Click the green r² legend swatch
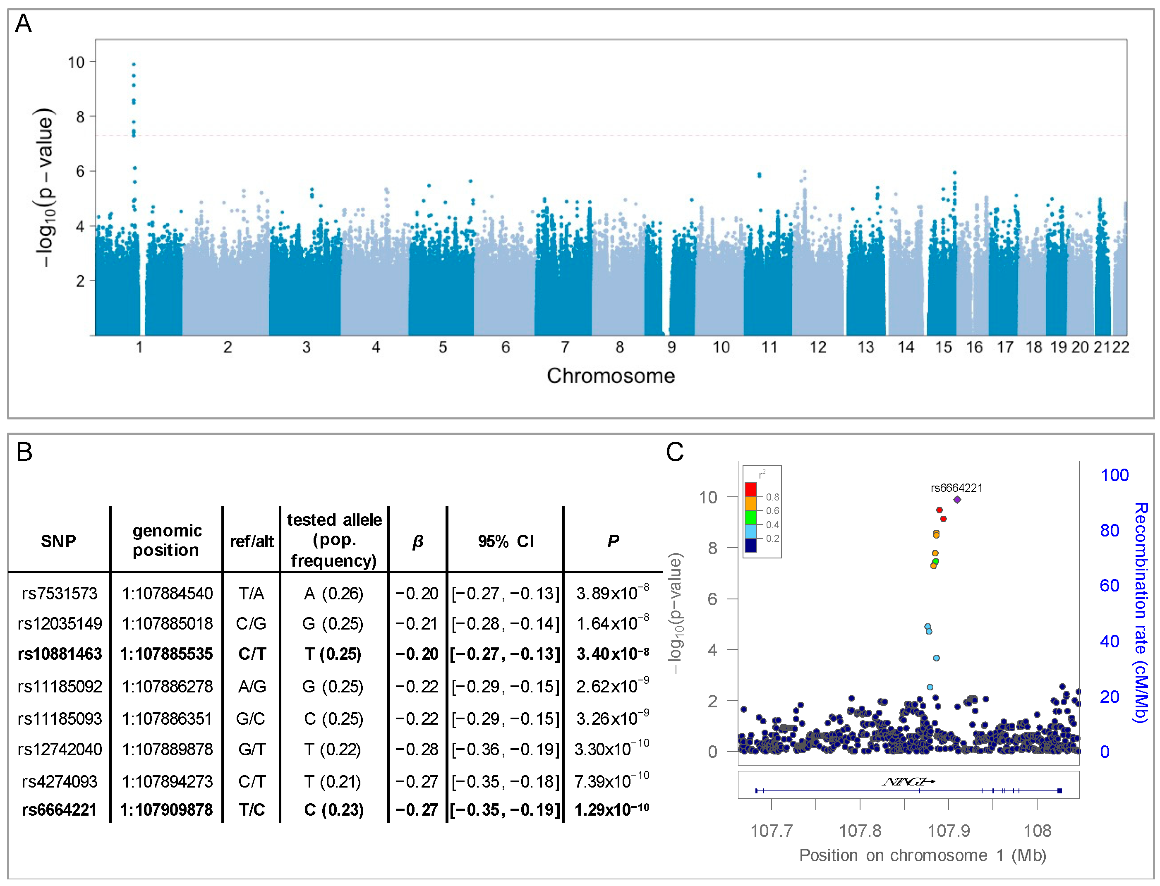The width and height of the screenshot is (1160, 886). (x=751, y=517)
